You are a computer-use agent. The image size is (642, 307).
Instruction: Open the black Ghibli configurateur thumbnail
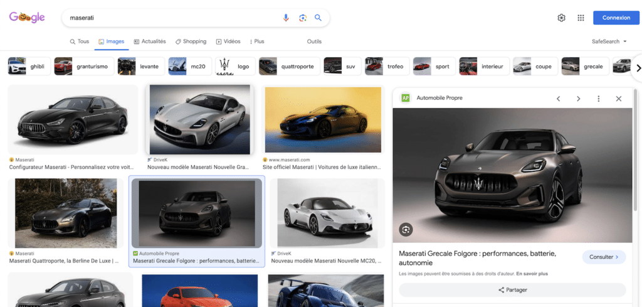pos(73,119)
